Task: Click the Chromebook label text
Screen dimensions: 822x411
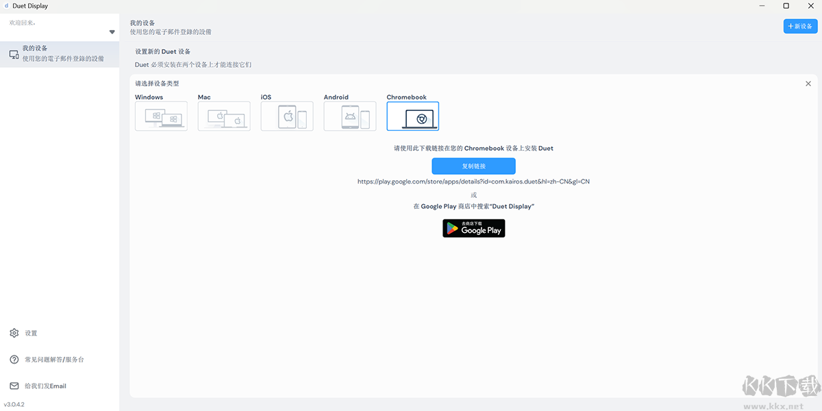Action: 406,97
